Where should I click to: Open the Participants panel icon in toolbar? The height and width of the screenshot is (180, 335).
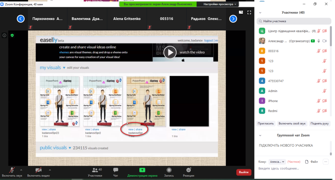click(95, 170)
